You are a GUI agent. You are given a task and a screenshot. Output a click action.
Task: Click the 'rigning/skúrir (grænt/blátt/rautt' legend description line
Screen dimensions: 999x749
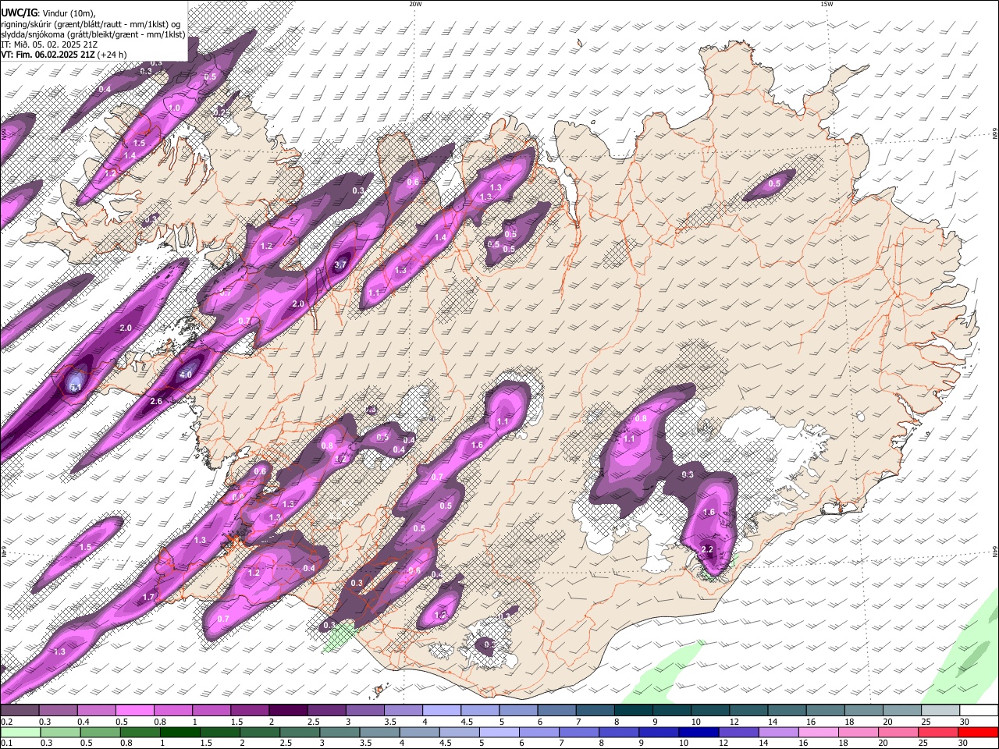coord(91,23)
